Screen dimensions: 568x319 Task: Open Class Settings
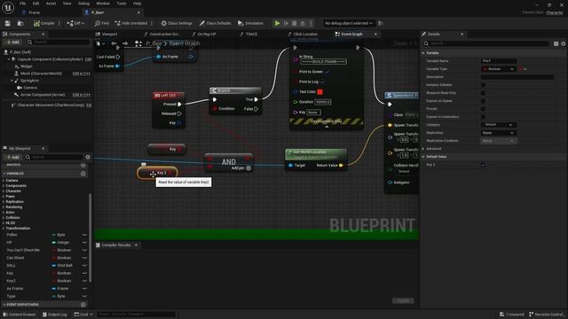[177, 23]
